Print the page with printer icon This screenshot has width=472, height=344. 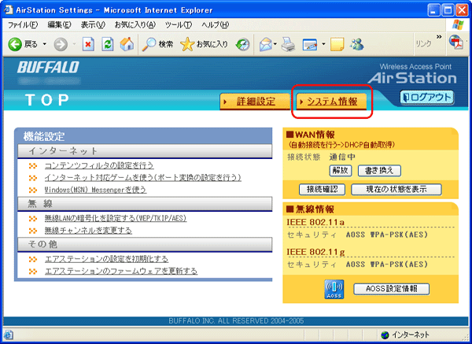tap(288, 44)
